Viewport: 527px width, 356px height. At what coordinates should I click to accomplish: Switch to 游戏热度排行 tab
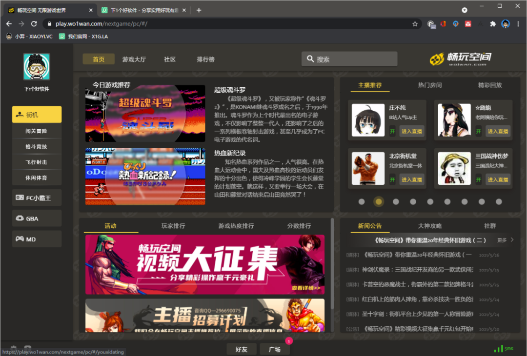tap(236, 226)
